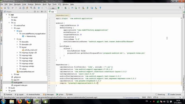Click the dependencies{} breadcrumb
The height and width of the screenshot is (104, 185).
(63, 15)
